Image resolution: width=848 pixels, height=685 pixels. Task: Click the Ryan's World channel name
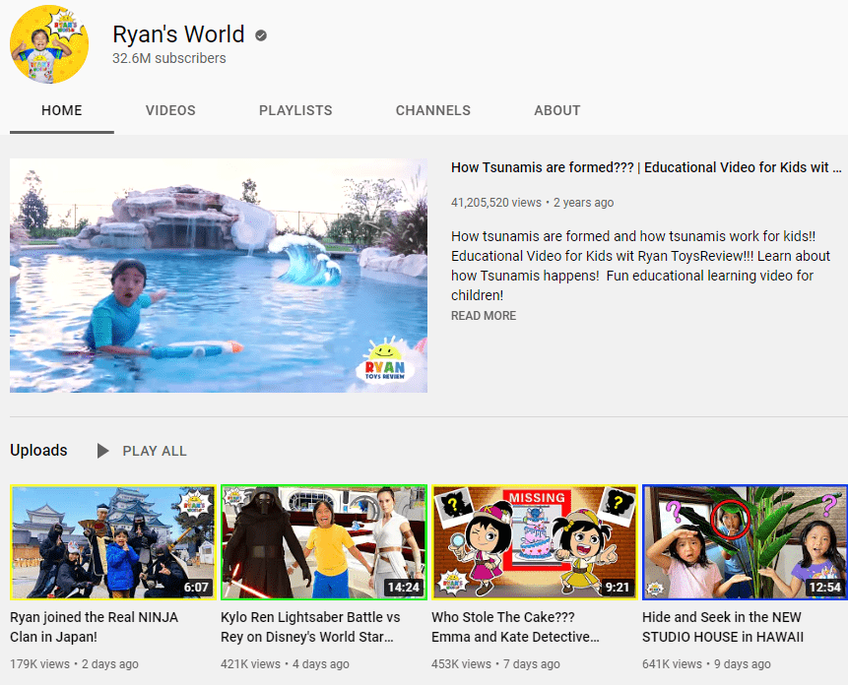click(x=178, y=34)
